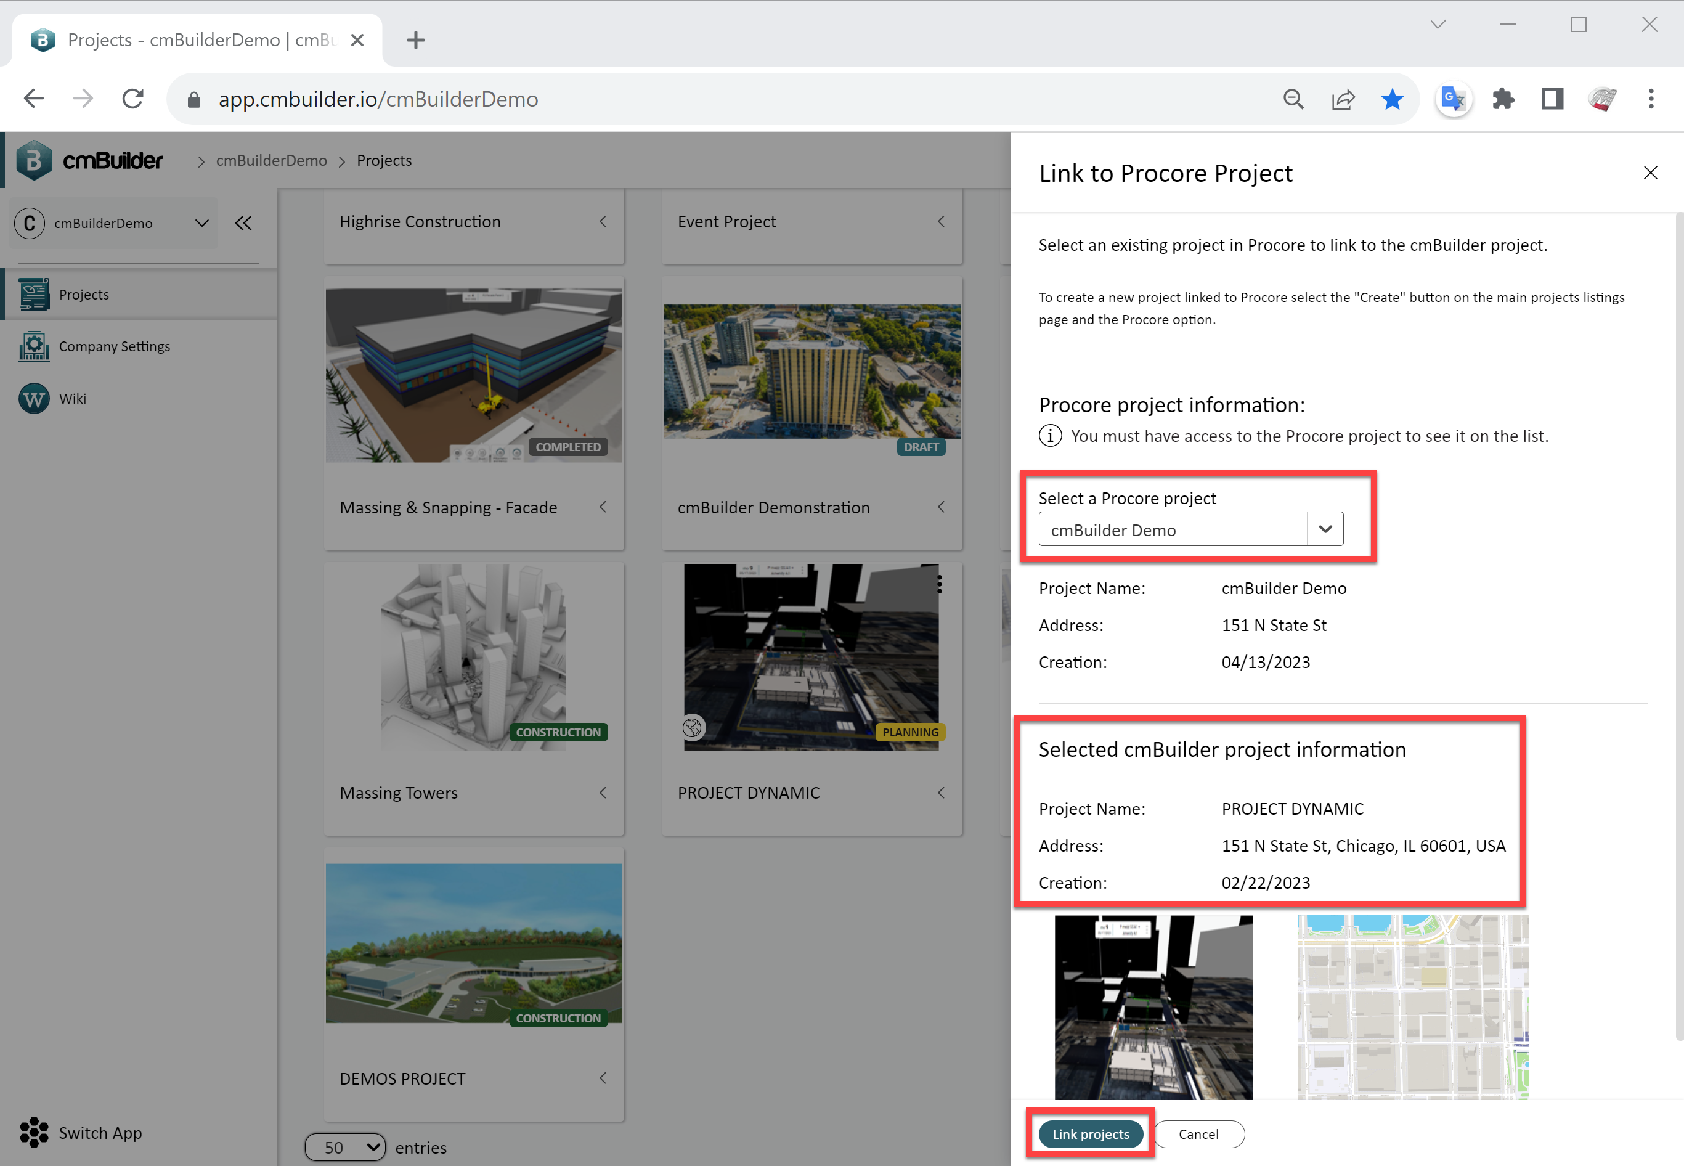Click the Highrise Construction title
Image resolution: width=1684 pixels, height=1166 pixels.
point(420,221)
